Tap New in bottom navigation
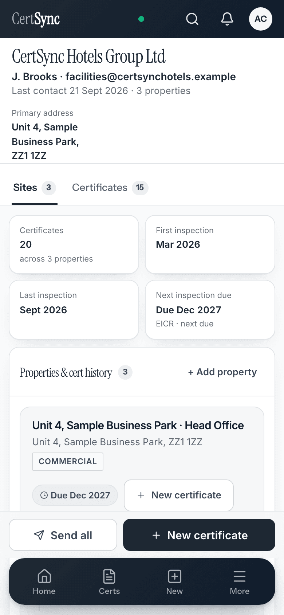 (174, 582)
